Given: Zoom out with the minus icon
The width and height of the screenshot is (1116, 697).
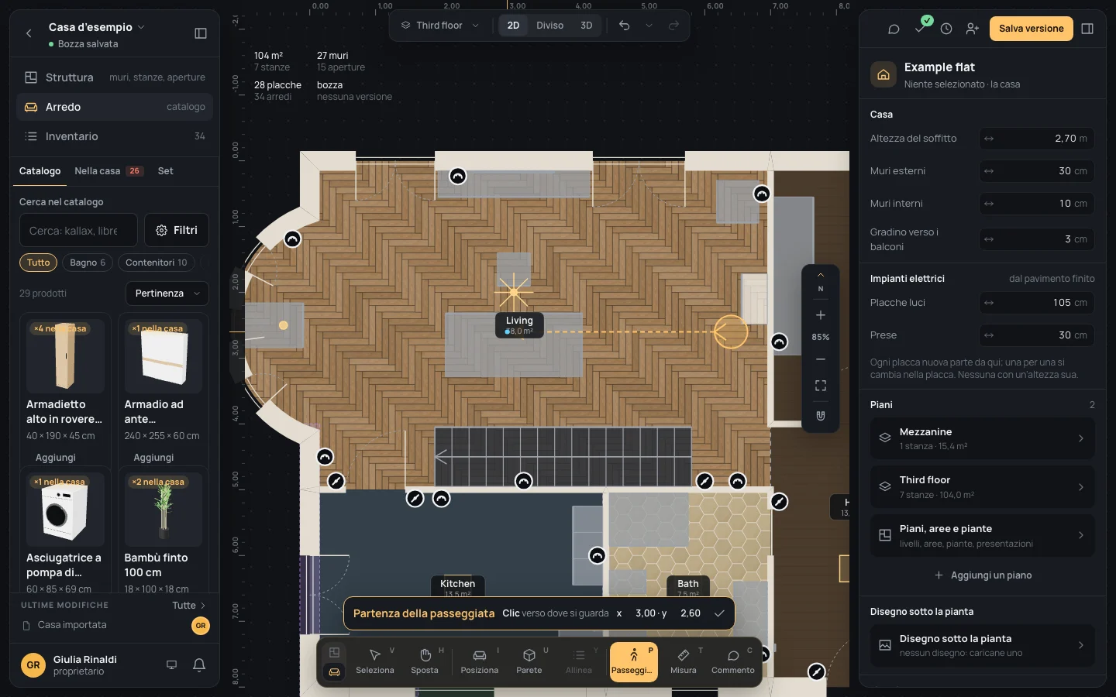Looking at the screenshot, I should [x=821, y=359].
